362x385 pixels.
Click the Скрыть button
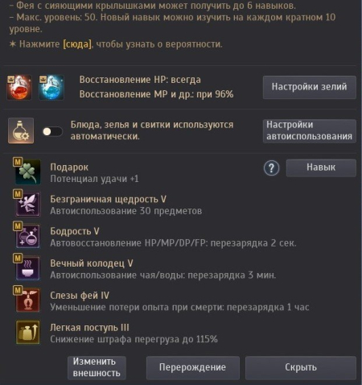tap(301, 367)
